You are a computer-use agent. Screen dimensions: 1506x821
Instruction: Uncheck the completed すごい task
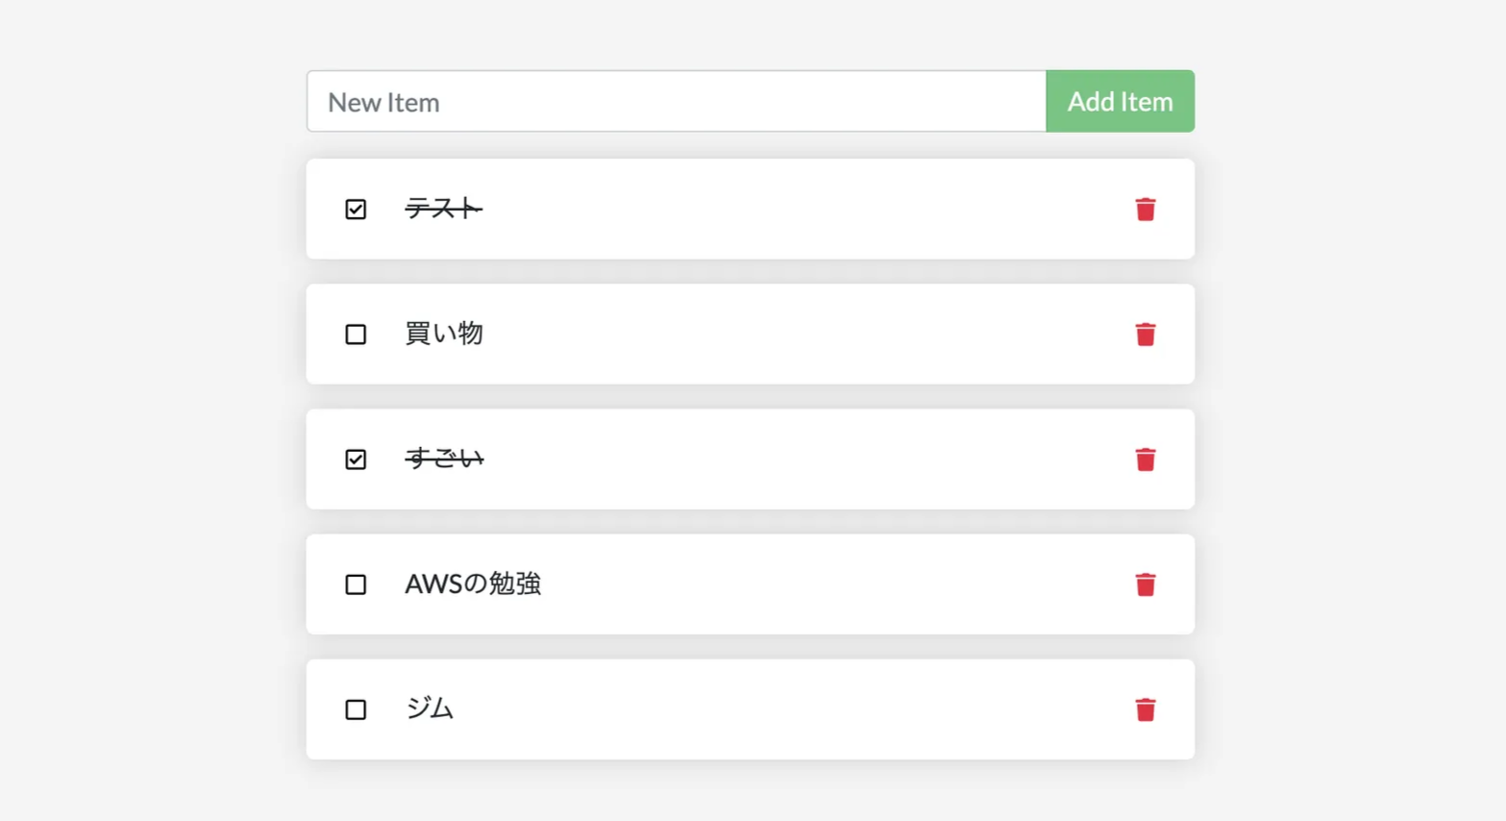356,460
